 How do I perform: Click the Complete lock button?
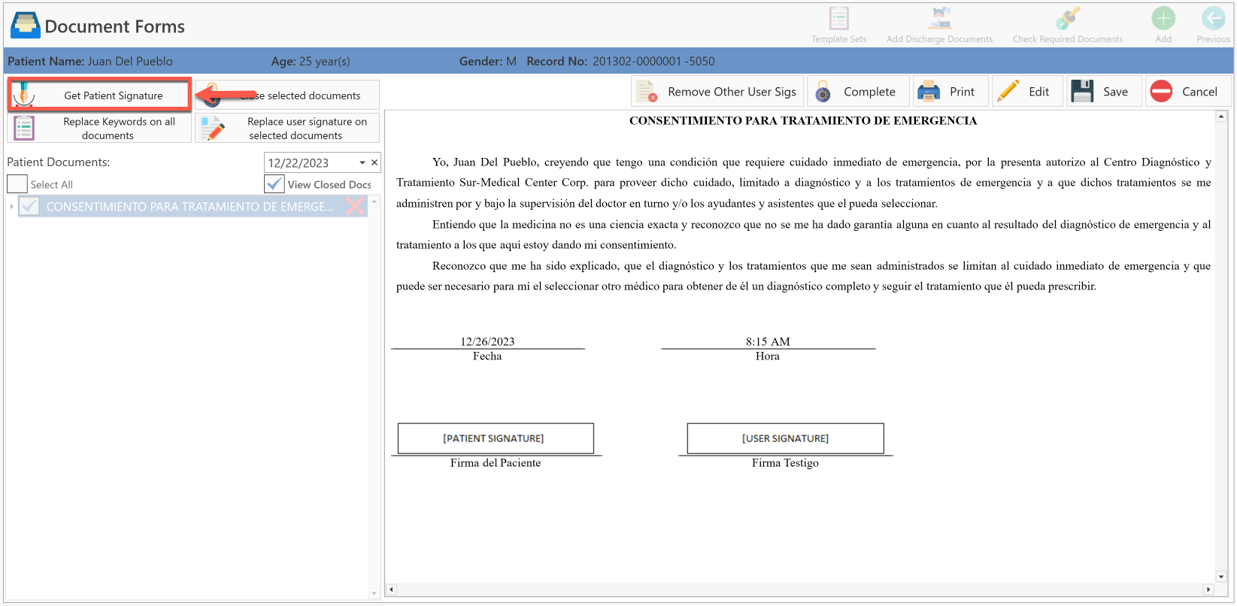(x=858, y=92)
